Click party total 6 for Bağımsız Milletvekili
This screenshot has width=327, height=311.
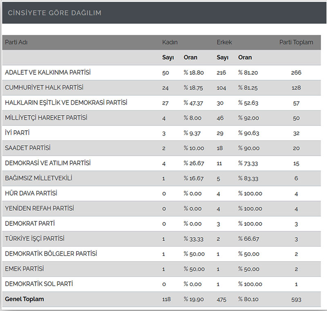296,179
